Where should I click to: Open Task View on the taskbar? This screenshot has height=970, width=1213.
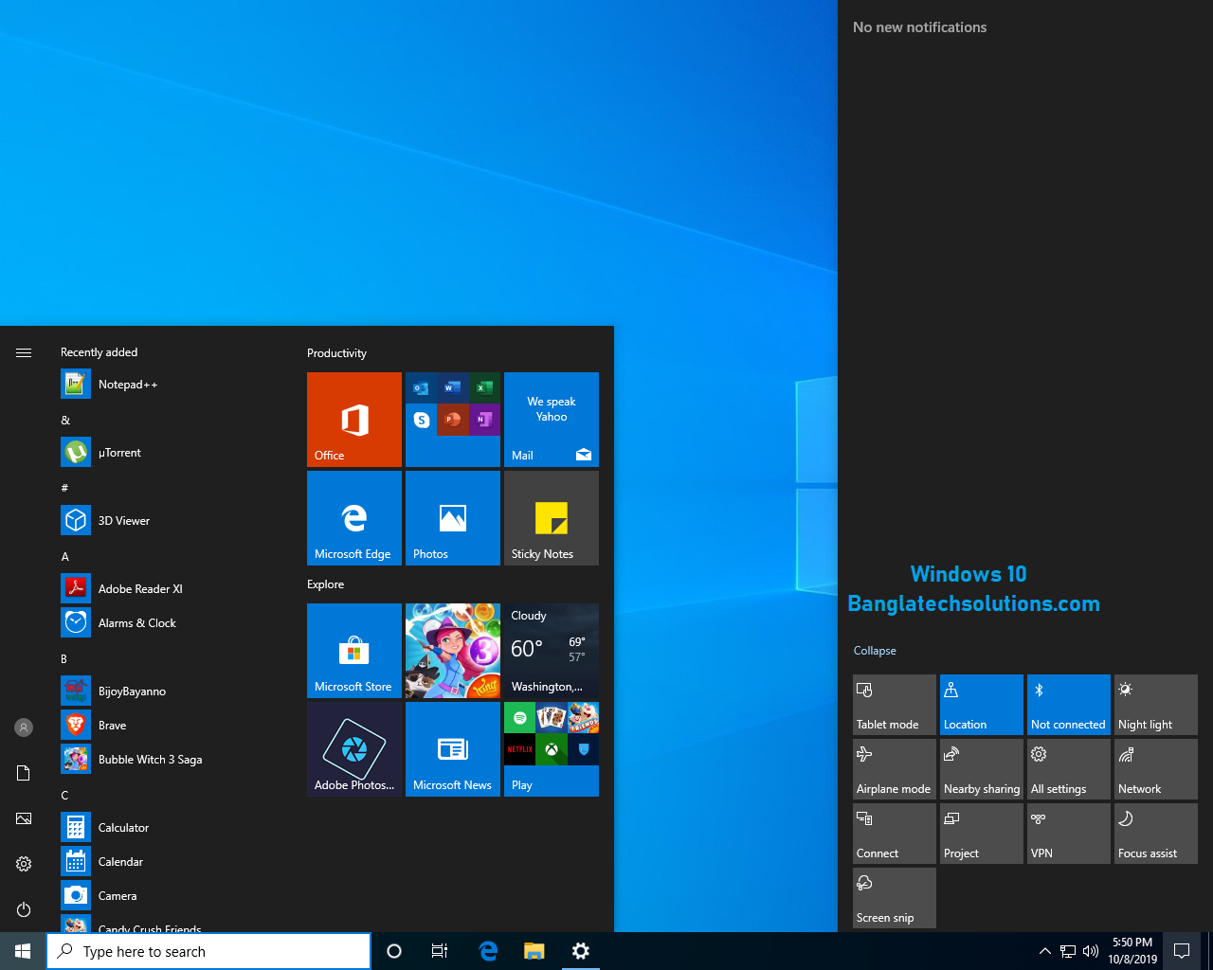(x=440, y=951)
